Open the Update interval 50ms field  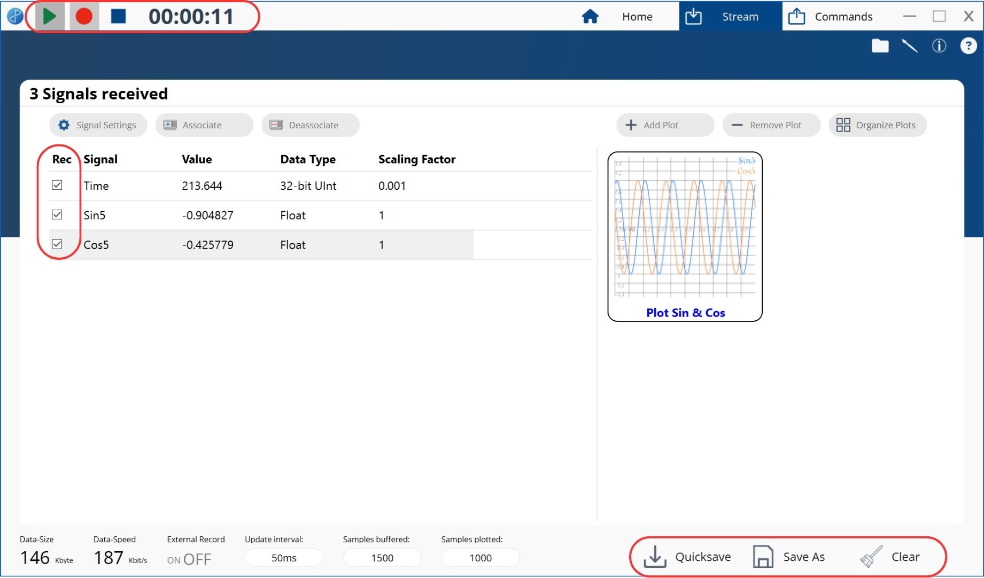pyautogui.click(x=284, y=558)
